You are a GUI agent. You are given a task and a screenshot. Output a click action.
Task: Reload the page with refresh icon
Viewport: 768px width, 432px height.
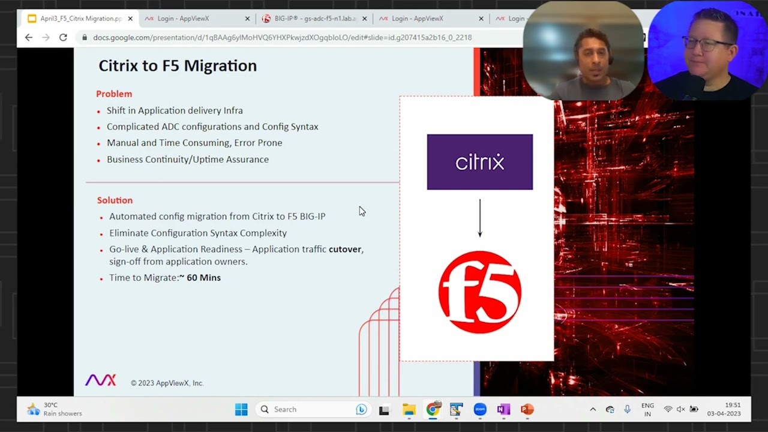(x=63, y=37)
